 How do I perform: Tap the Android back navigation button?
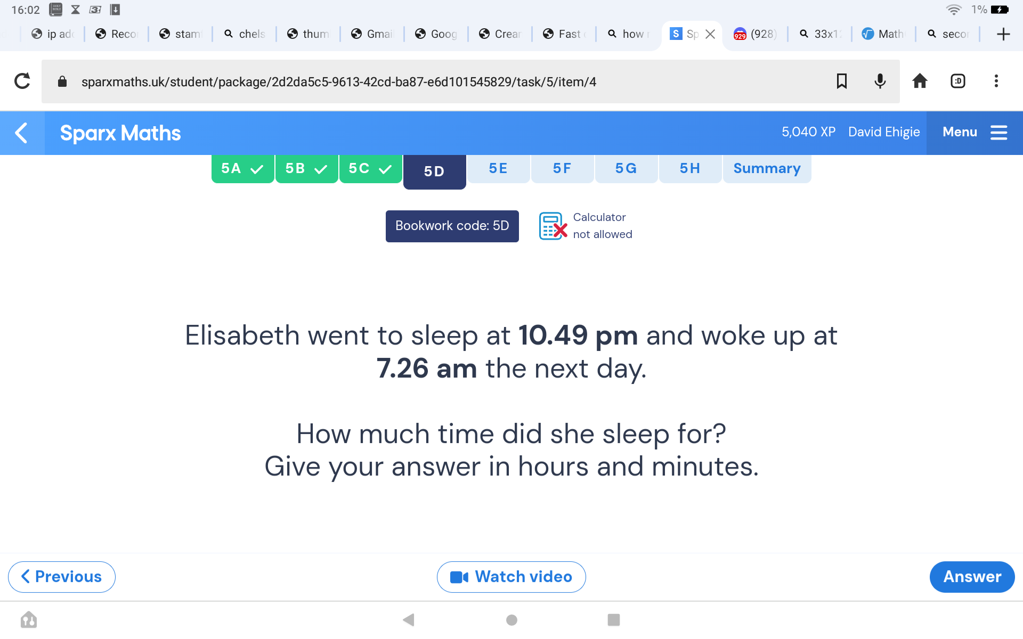click(x=409, y=620)
